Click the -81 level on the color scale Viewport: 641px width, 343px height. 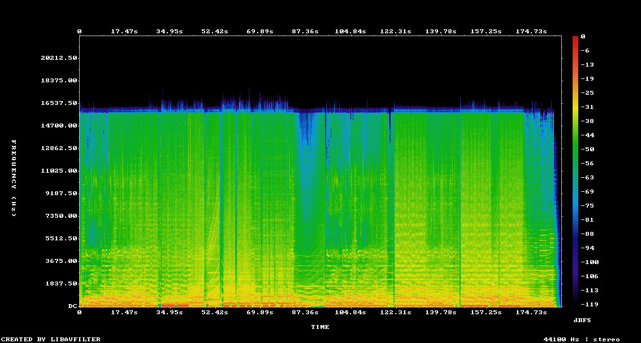click(584, 219)
